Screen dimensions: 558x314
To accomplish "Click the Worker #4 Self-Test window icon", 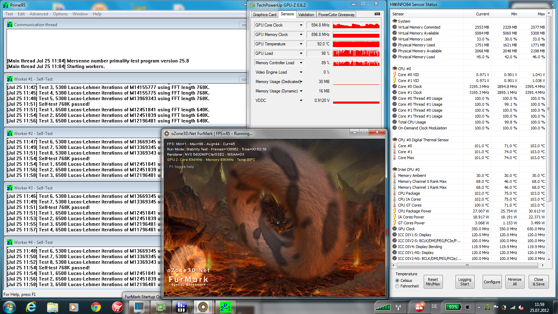I will [9, 242].
